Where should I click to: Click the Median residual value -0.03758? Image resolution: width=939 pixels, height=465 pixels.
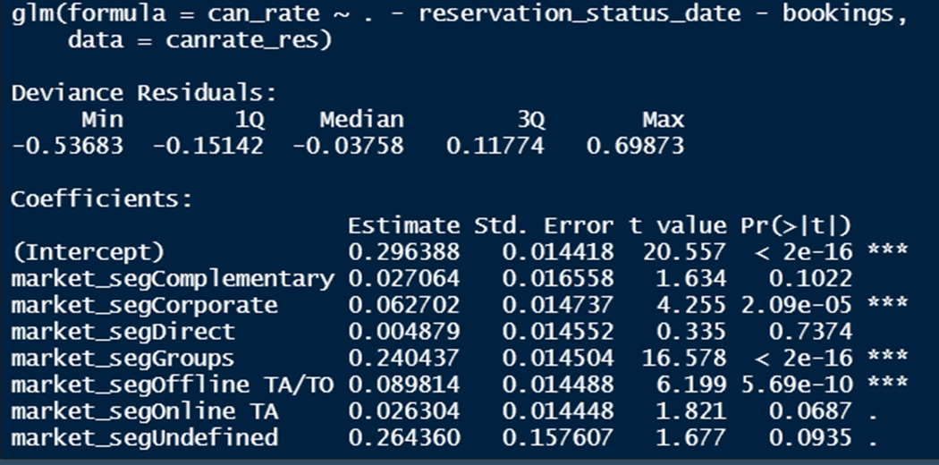coord(348,146)
